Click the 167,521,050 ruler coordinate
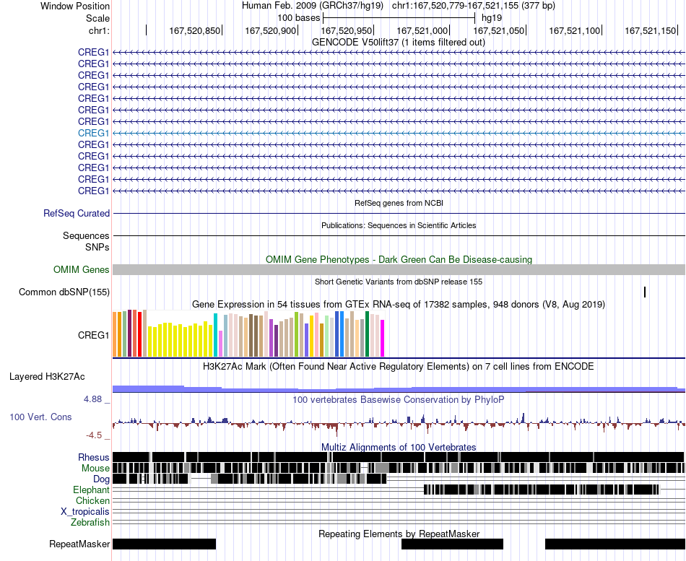This screenshot has width=686, height=561. tap(498, 30)
